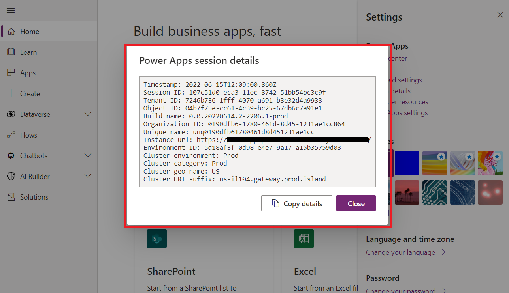509x293 pixels.
Task: Click the SharePoint tile icon
Action: pyautogui.click(x=157, y=239)
